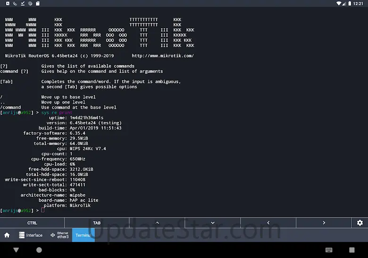Screen dimensions: 368x258
Task: Select the cpu-count value 1
Action: (71, 153)
